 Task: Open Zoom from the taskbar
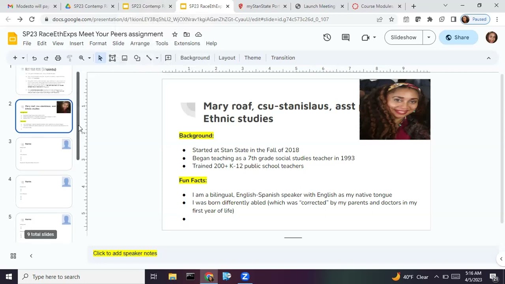pyautogui.click(x=245, y=277)
